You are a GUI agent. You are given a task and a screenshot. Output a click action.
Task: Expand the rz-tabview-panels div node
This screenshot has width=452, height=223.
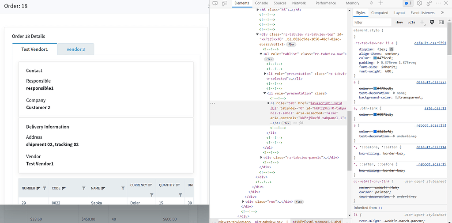(x=261, y=158)
